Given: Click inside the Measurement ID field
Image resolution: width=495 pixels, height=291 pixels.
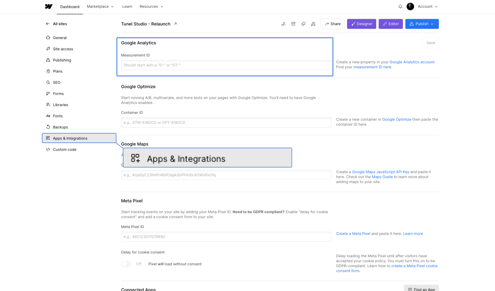Looking at the screenshot, I should pos(225,65).
